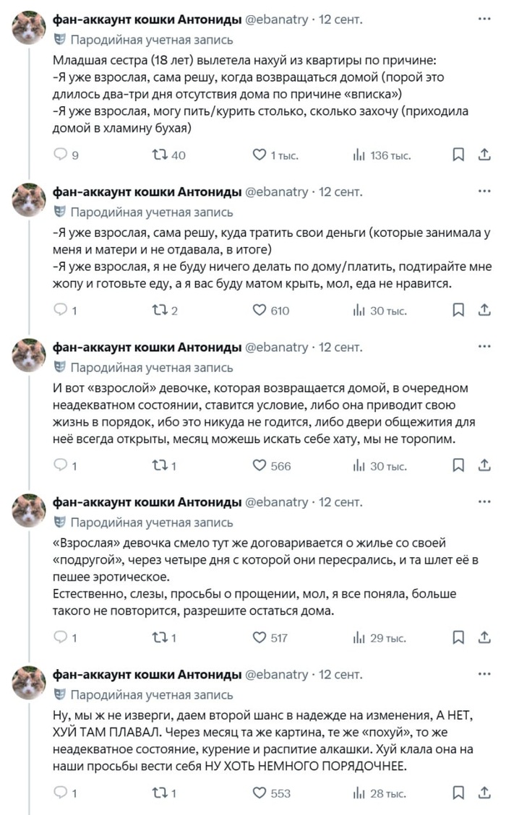This screenshot has height=815, width=506.
Task: Reply to the first tweet with 9 replies
Action: [61, 155]
